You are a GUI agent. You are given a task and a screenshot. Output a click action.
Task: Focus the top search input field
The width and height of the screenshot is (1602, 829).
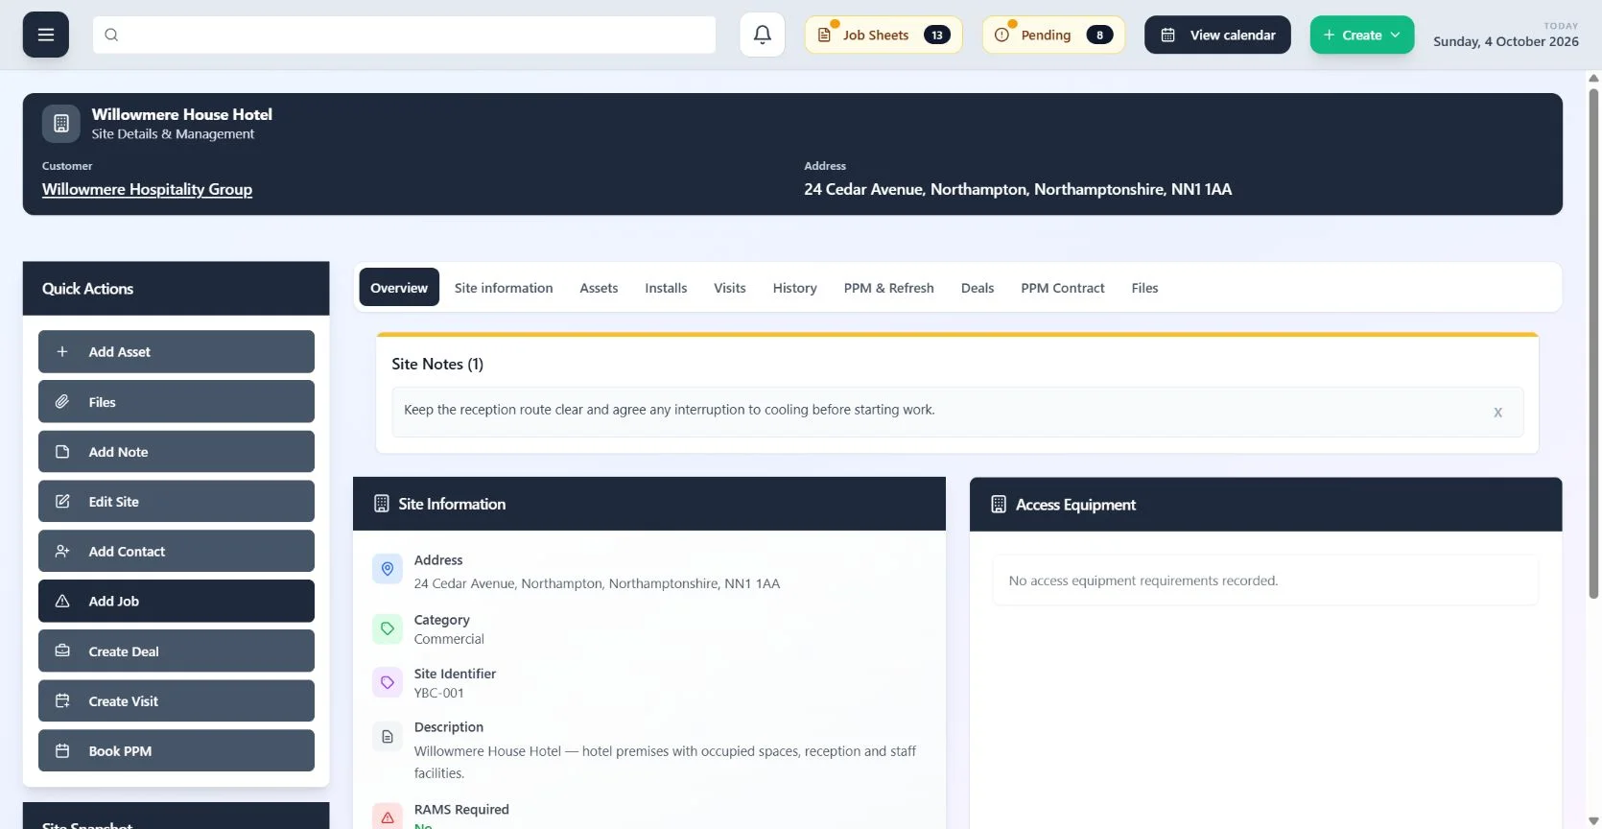(x=404, y=35)
